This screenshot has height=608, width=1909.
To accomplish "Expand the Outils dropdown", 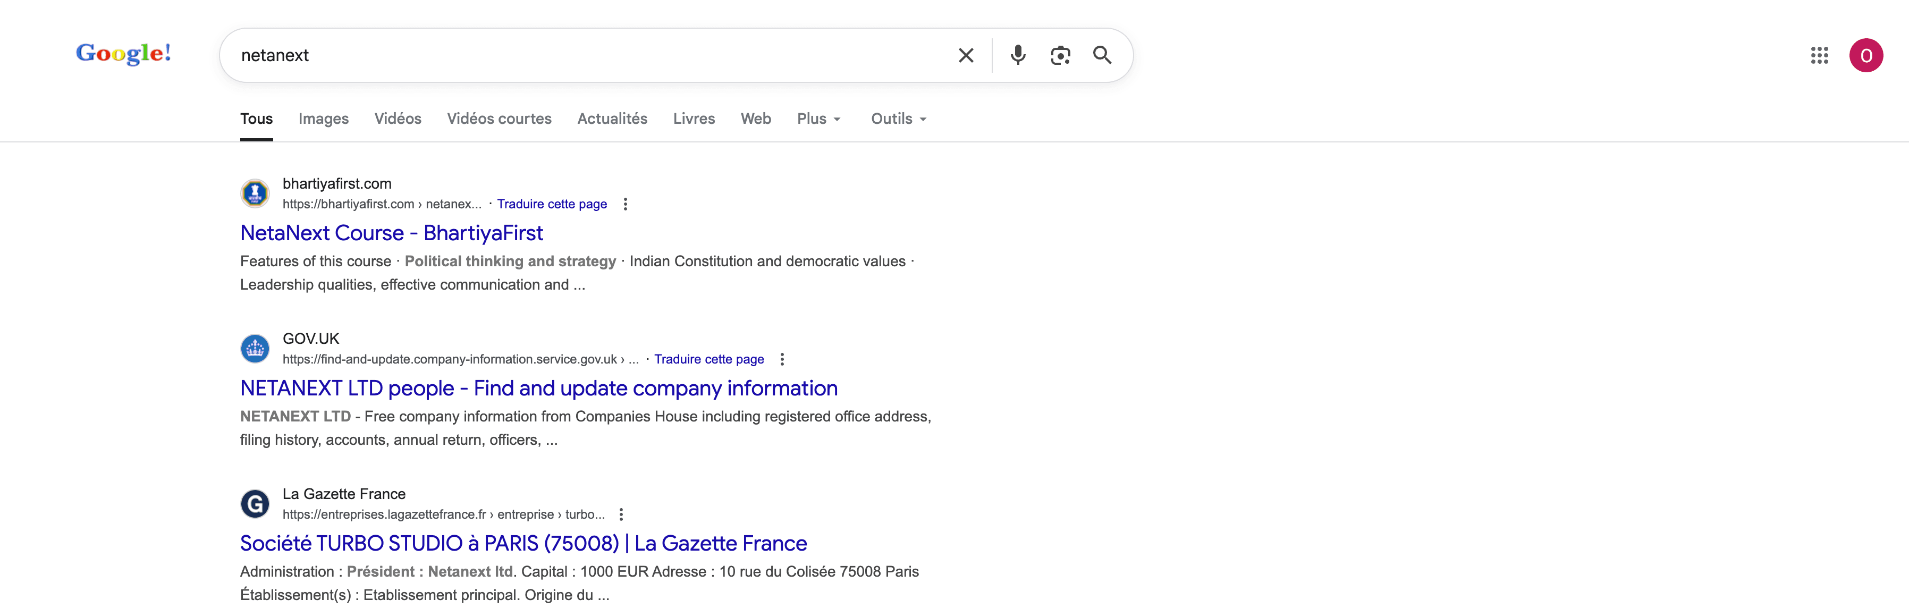I will point(898,119).
